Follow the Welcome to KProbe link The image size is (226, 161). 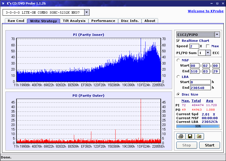tap(206, 11)
